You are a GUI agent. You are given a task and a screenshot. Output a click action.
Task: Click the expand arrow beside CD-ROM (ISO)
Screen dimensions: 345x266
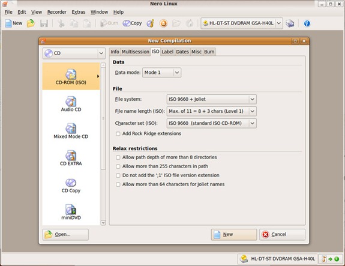coord(98,76)
